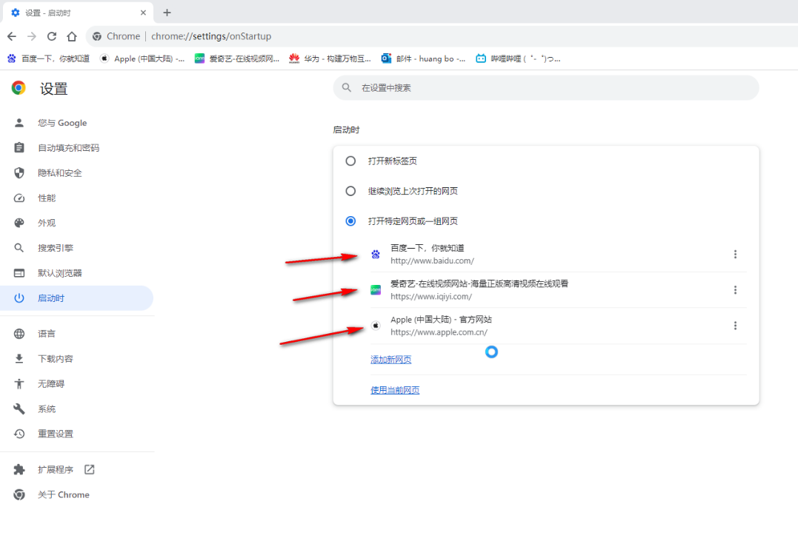
Task: Click the speedometer icon for 性能
Action: (x=19, y=198)
